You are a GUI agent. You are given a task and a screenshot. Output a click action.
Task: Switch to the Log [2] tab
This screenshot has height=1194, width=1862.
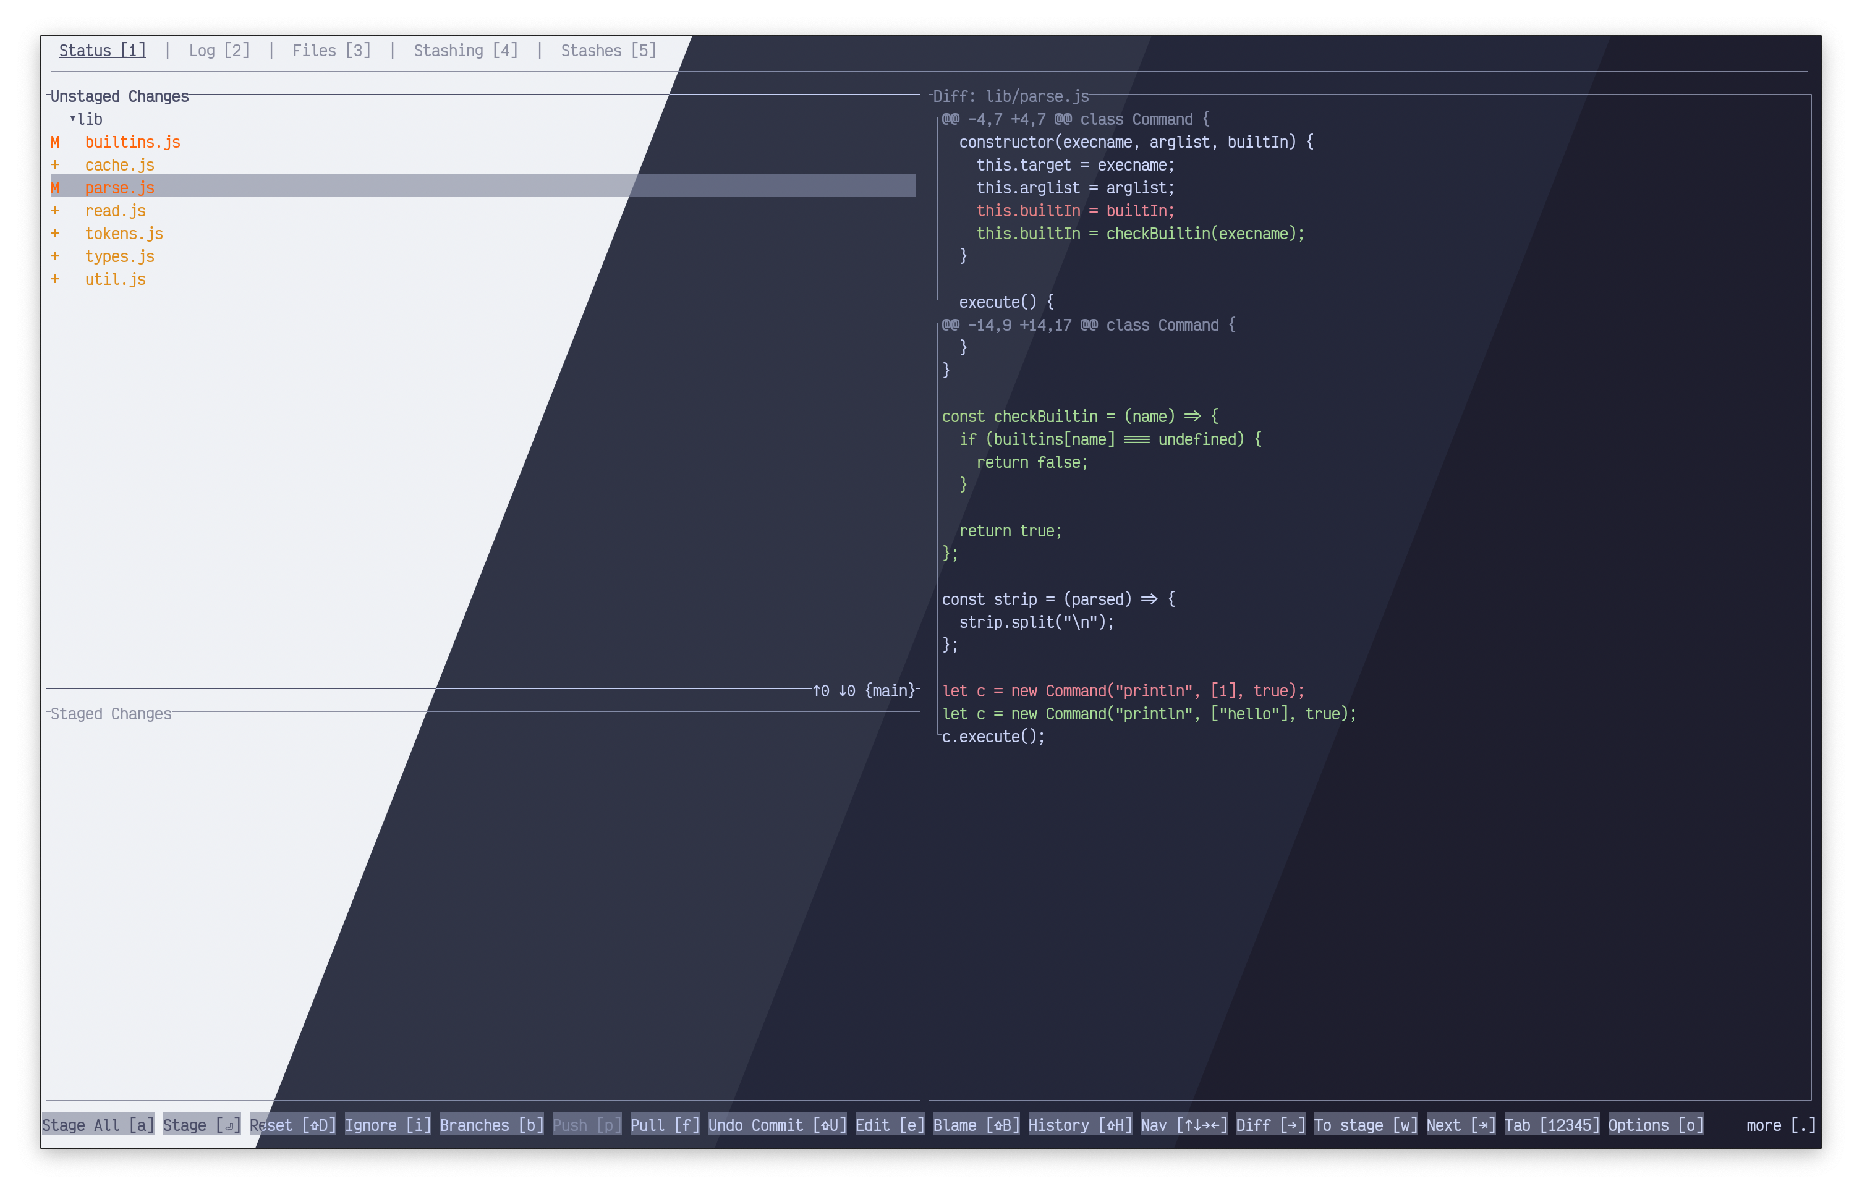click(219, 51)
